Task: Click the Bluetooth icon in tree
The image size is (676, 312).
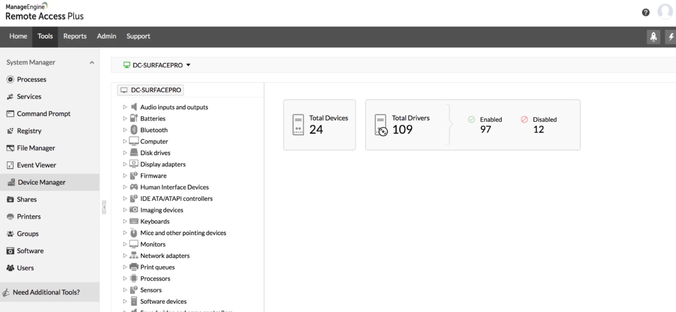Action: click(134, 130)
